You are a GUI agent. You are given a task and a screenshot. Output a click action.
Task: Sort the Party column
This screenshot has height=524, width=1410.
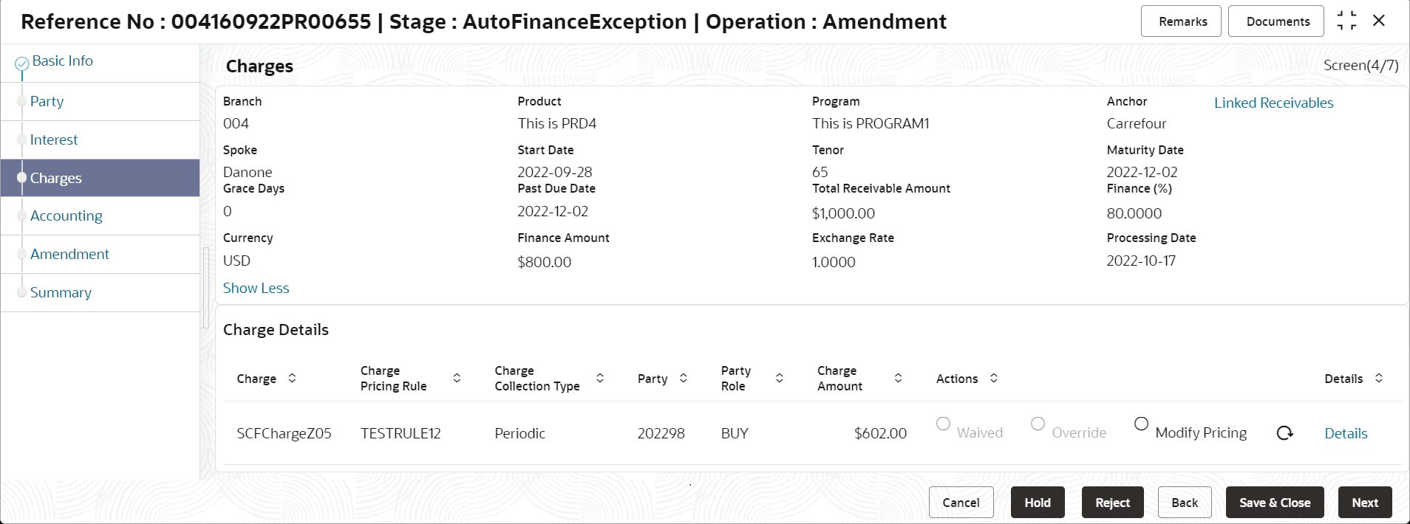click(683, 378)
